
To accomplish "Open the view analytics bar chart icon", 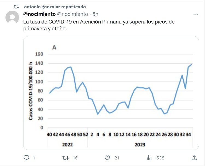I will 149,158.
